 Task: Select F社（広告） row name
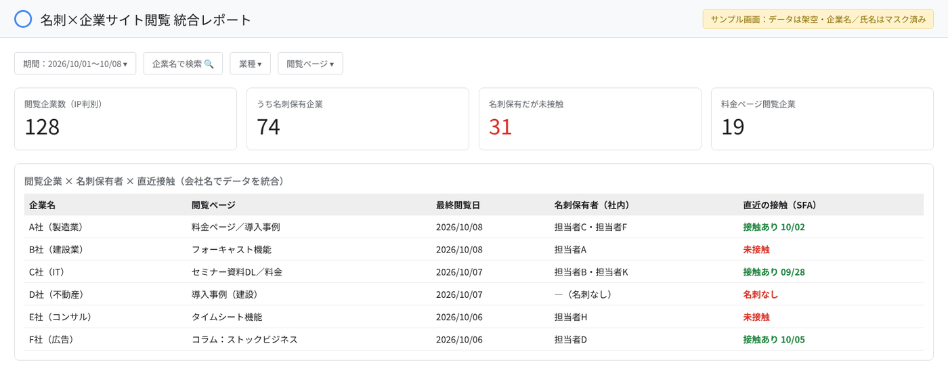coord(51,339)
